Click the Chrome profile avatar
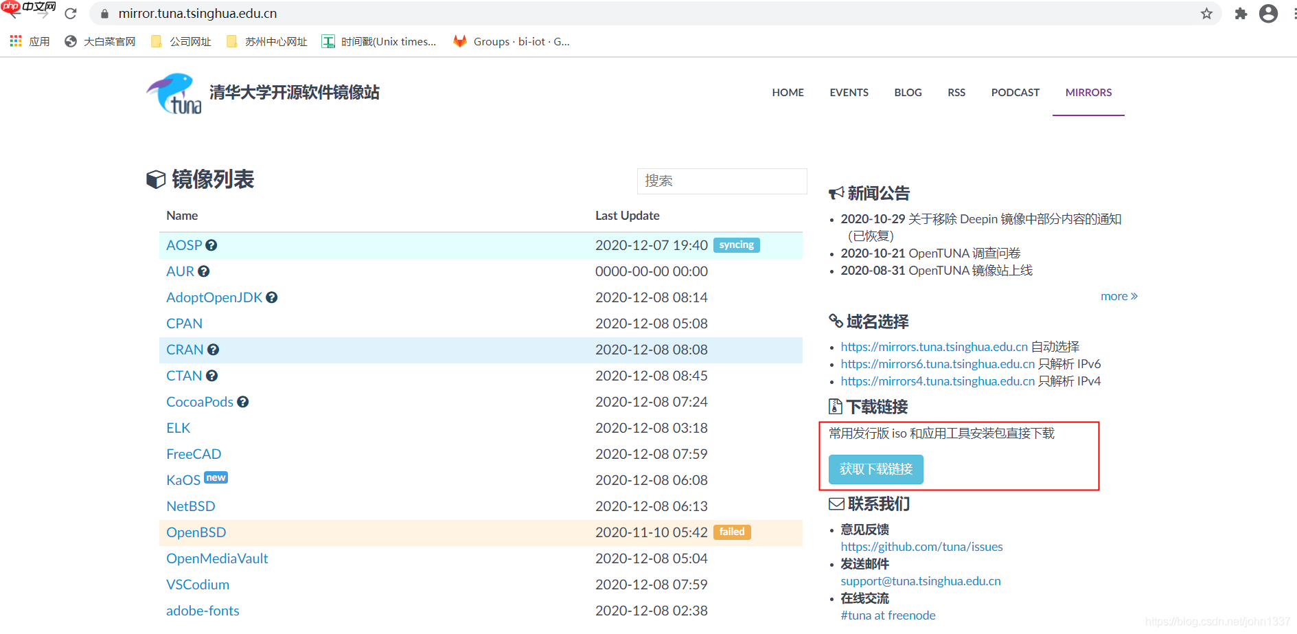The width and height of the screenshot is (1297, 634). (x=1268, y=13)
